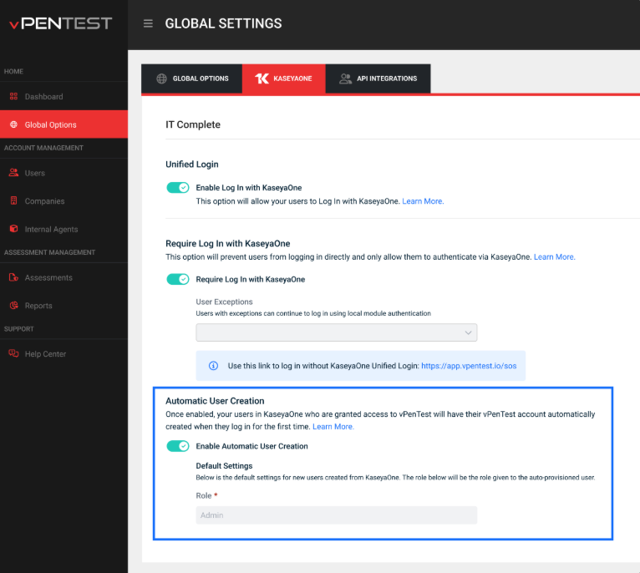
Task: Click the Internal Agents cube icon
Action: [13, 229]
